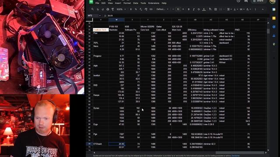Decrease font size with minus button
280x157 pixels.
(173, 9)
